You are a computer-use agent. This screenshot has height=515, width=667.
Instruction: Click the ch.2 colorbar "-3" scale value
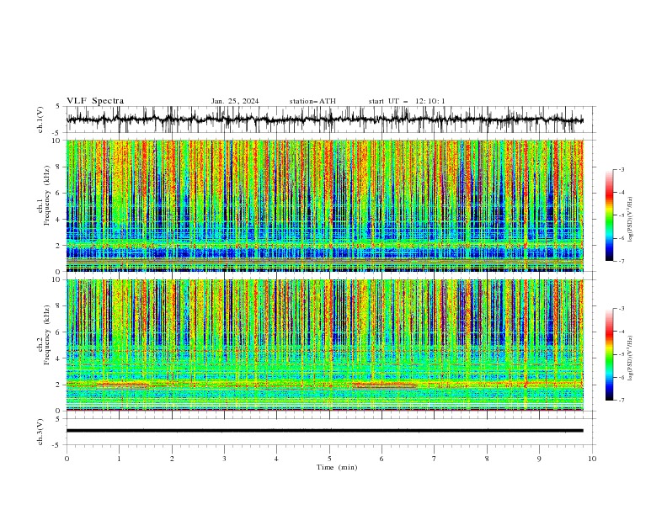621,309
